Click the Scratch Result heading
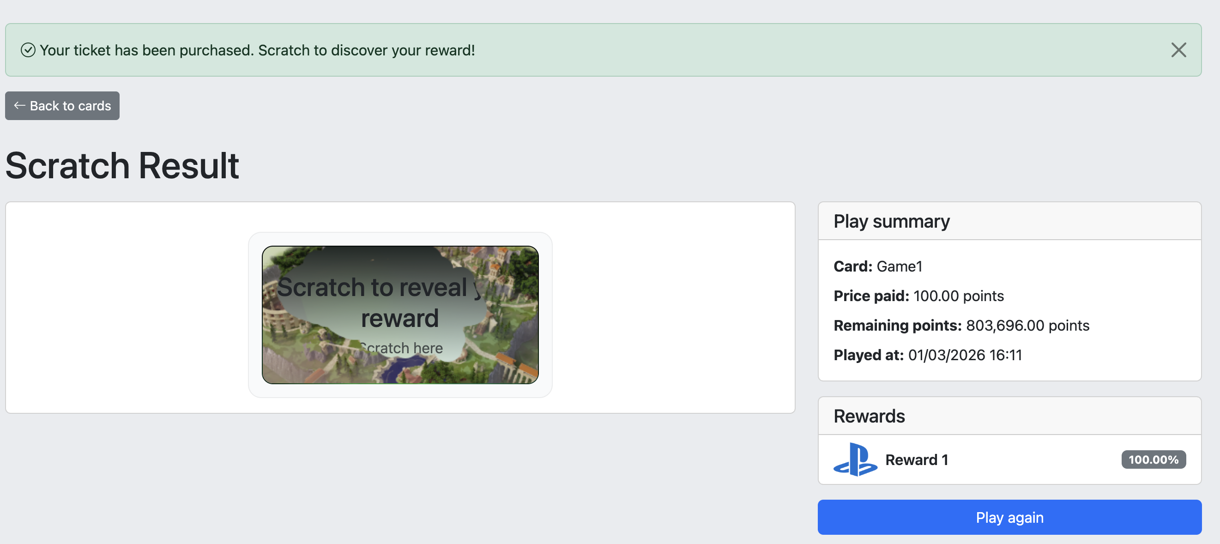 click(x=122, y=166)
